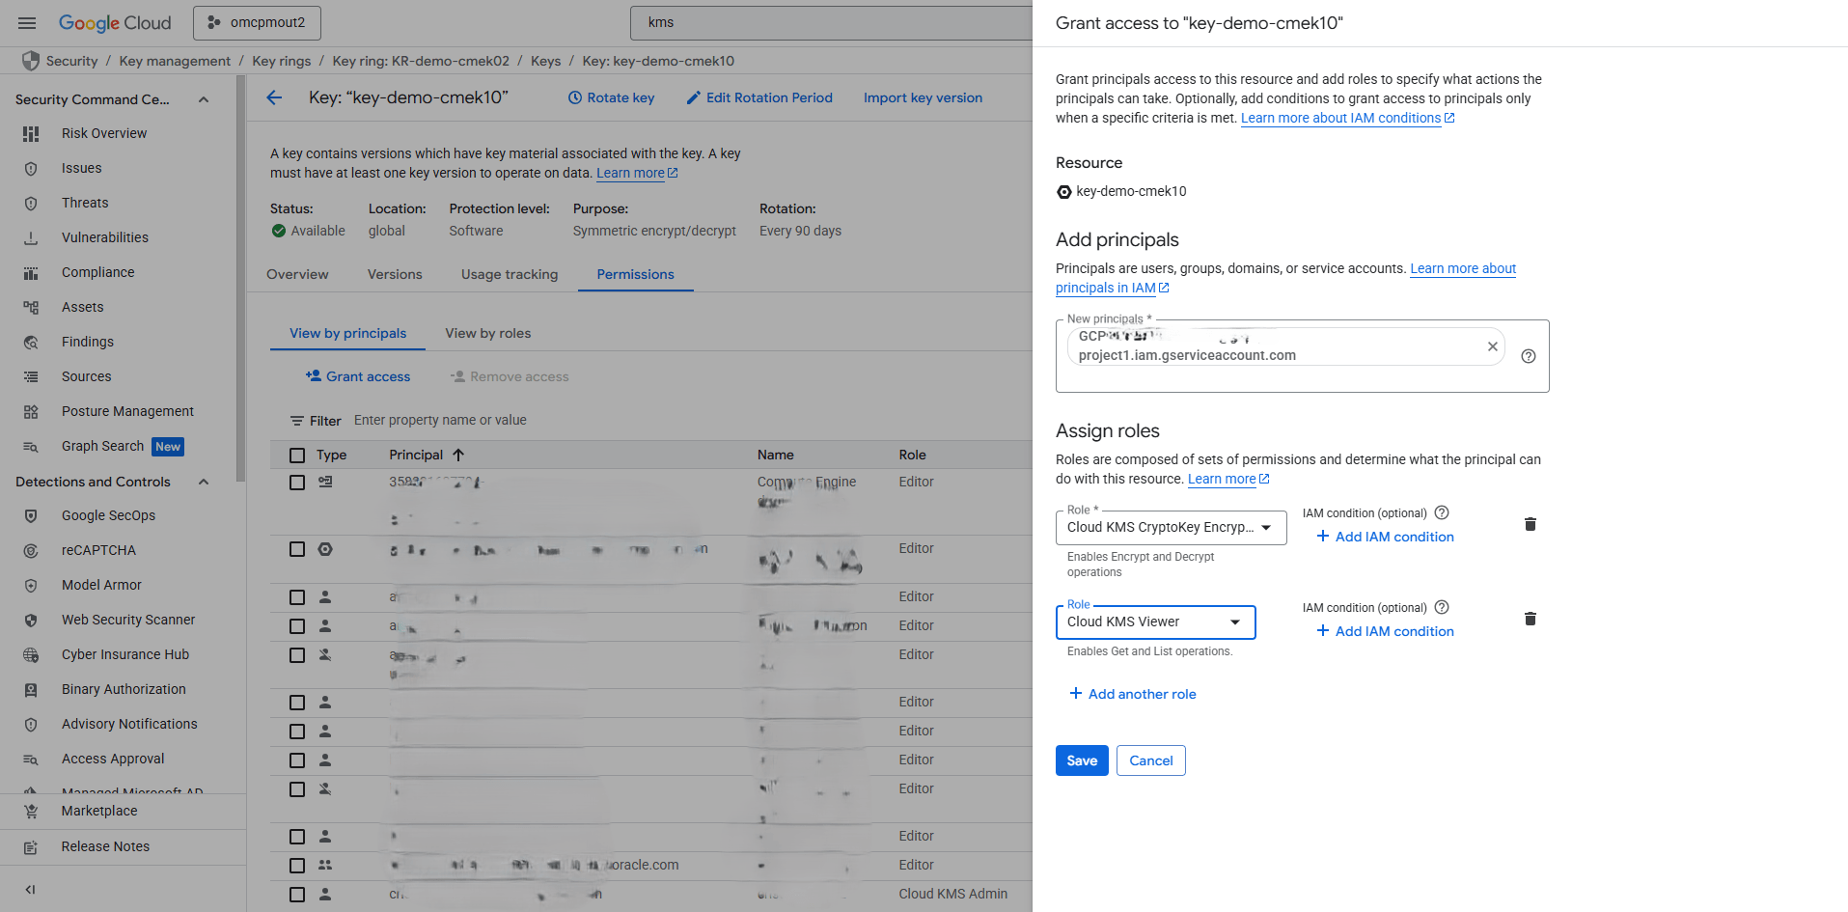Open the Vulnerabilities section icon
Viewport: 1848px width, 912px height.
pos(31,237)
